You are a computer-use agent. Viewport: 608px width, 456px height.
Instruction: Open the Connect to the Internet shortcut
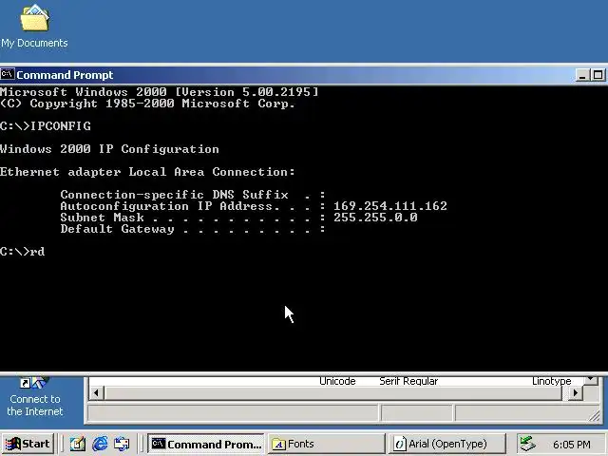coord(34,397)
